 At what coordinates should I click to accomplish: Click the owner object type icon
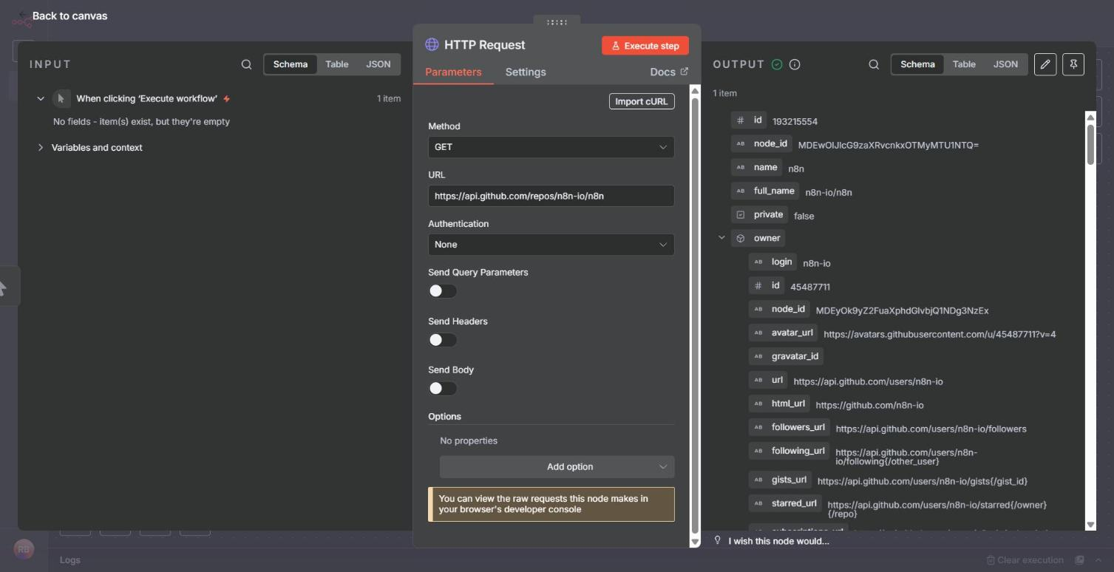[x=741, y=238]
